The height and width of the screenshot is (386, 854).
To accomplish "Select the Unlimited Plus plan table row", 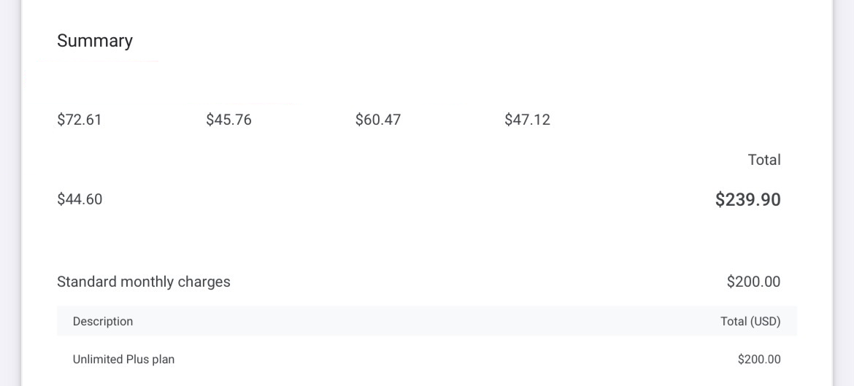I will pyautogui.click(x=426, y=359).
